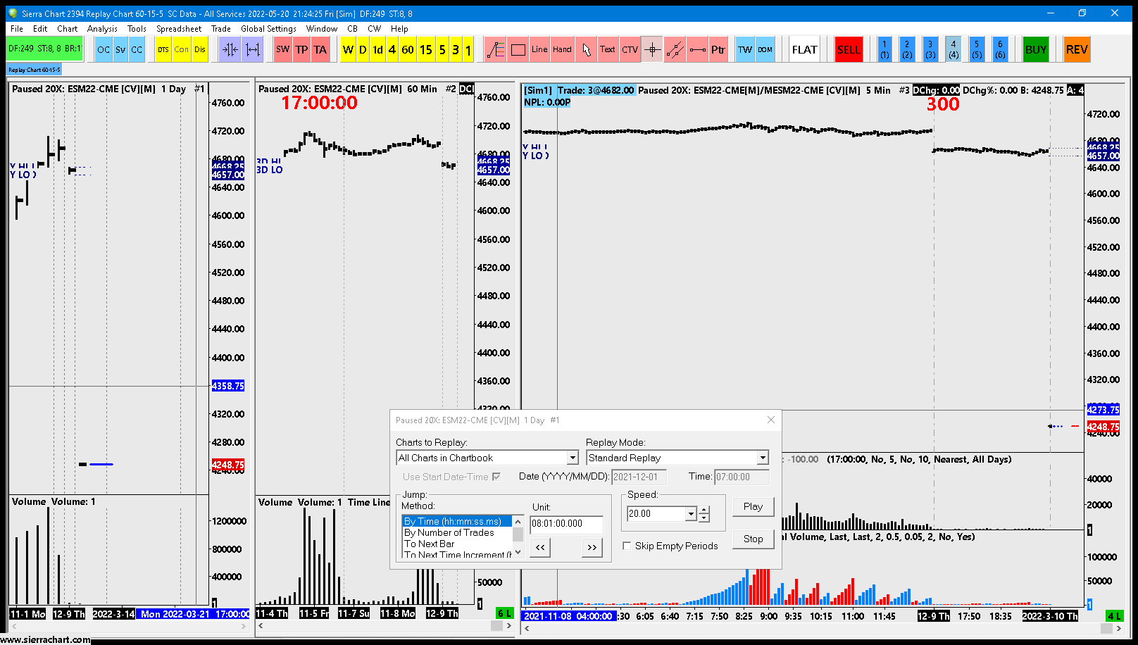Click the red SELL button
1138x645 pixels.
tap(848, 49)
